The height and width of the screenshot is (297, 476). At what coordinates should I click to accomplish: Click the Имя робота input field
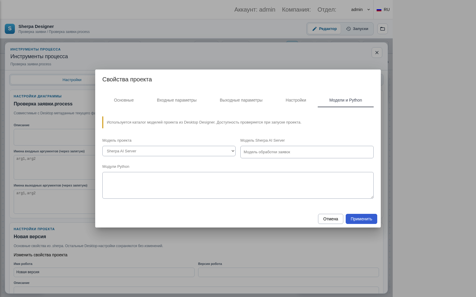click(104, 272)
